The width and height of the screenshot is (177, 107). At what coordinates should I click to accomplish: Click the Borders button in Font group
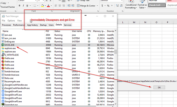pos(35,6)
